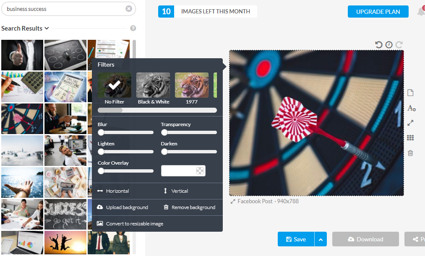Open the search help question mark
This screenshot has height=256, width=425.
(x=133, y=28)
